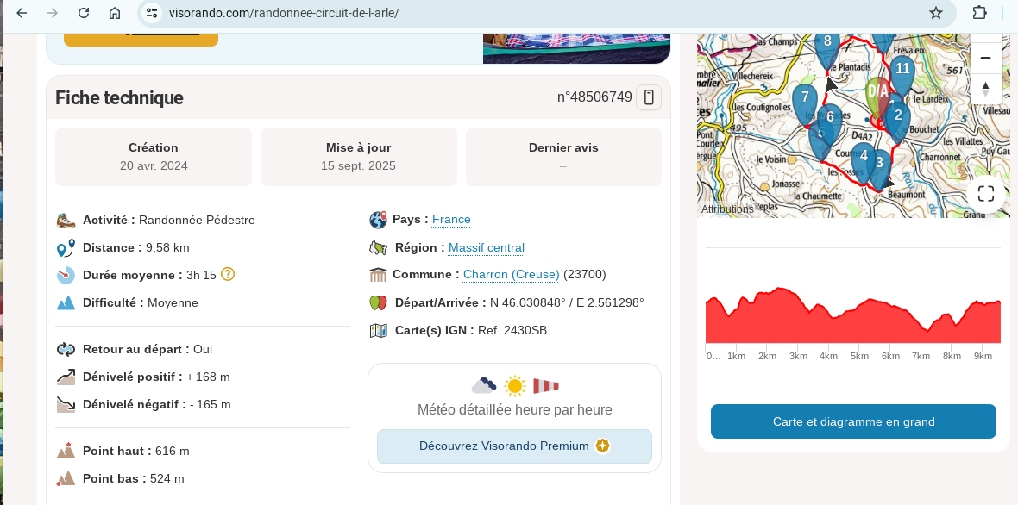Open the browser home page icon

tap(115, 13)
